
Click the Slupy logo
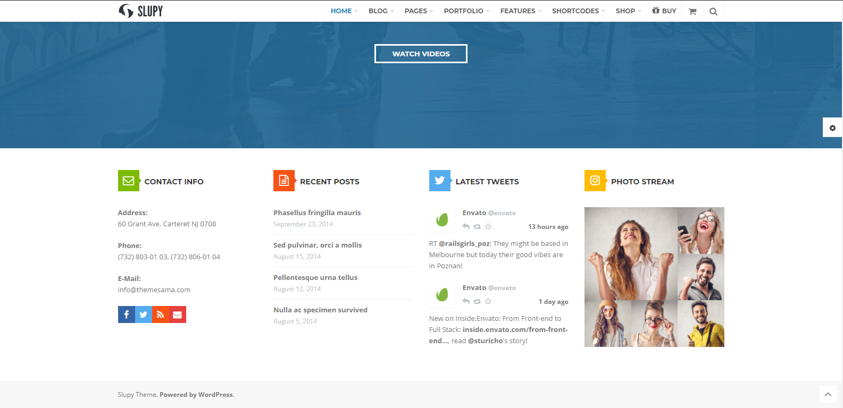tap(141, 11)
